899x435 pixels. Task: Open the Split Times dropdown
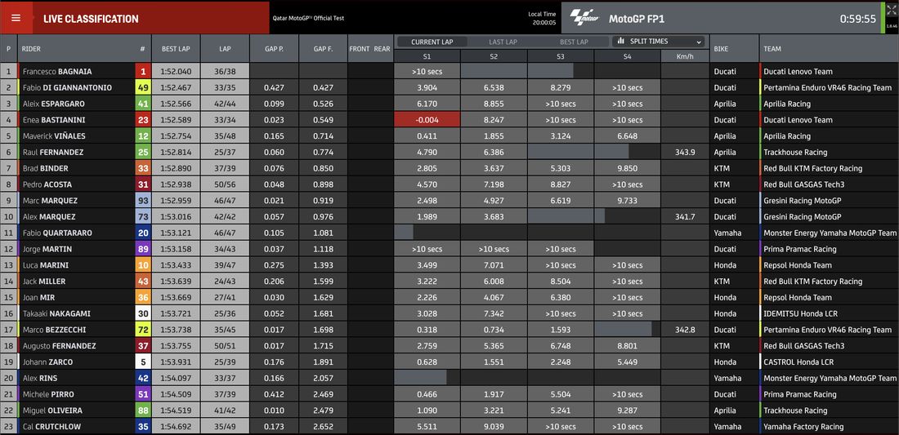point(659,41)
